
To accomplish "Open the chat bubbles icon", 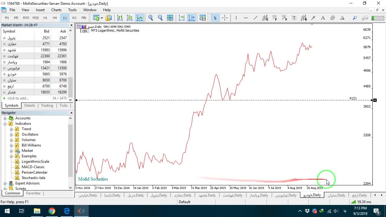I will 365,18.
